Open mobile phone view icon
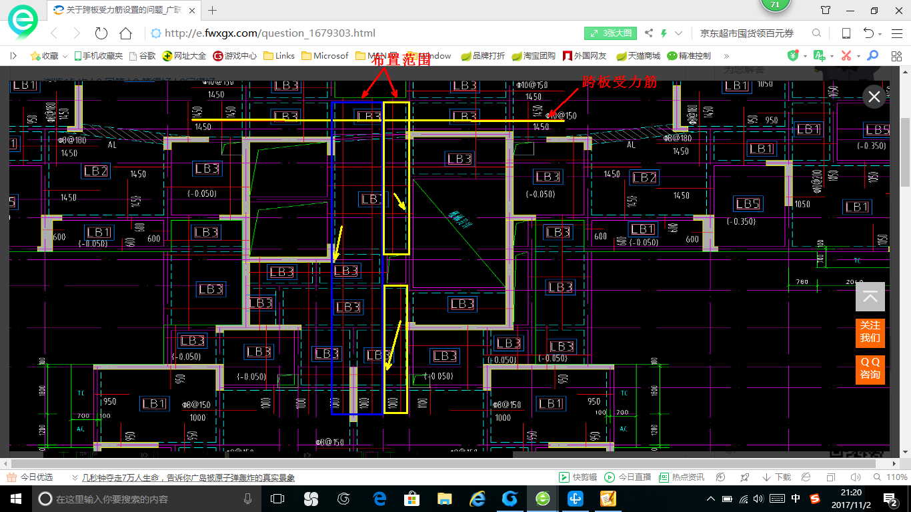Screen dimensions: 911x512 point(846,33)
